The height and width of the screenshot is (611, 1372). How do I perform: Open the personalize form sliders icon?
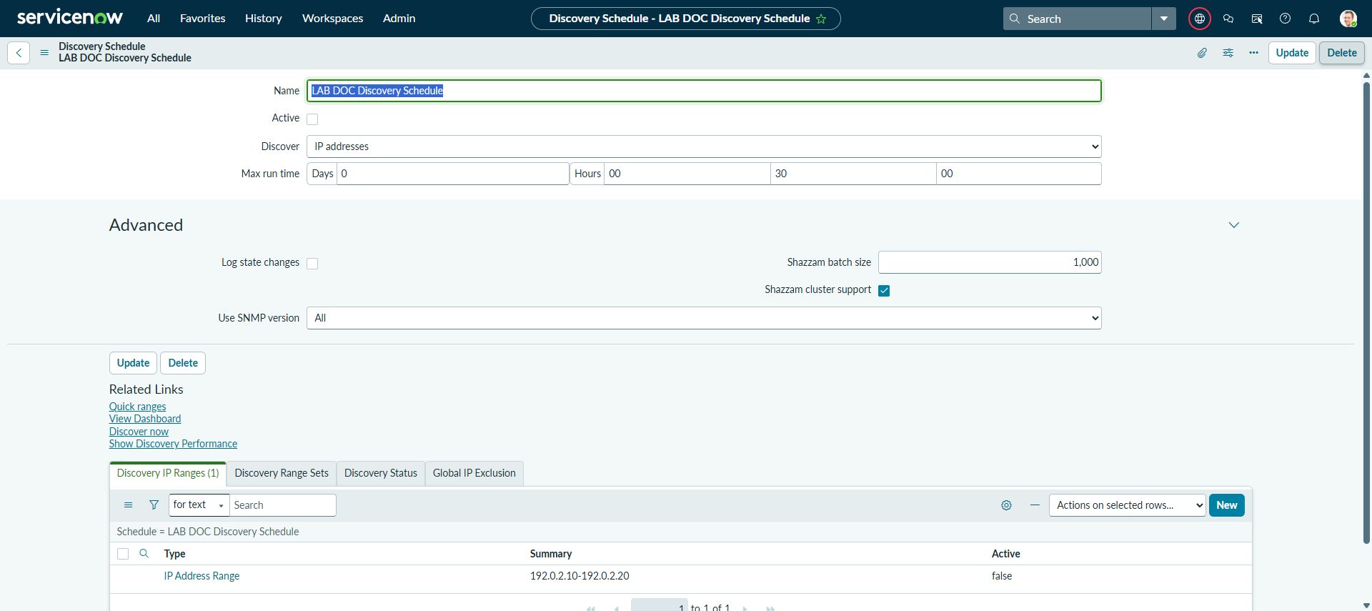pyautogui.click(x=1228, y=53)
